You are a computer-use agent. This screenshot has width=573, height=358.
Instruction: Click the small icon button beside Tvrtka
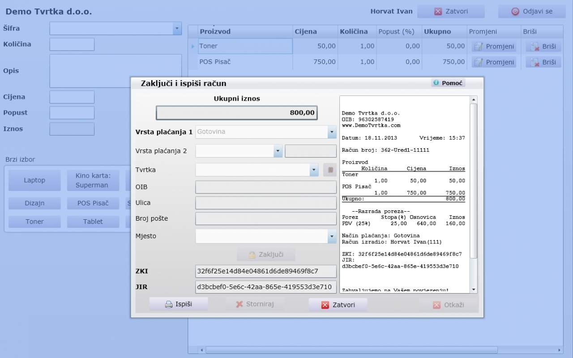pos(330,170)
